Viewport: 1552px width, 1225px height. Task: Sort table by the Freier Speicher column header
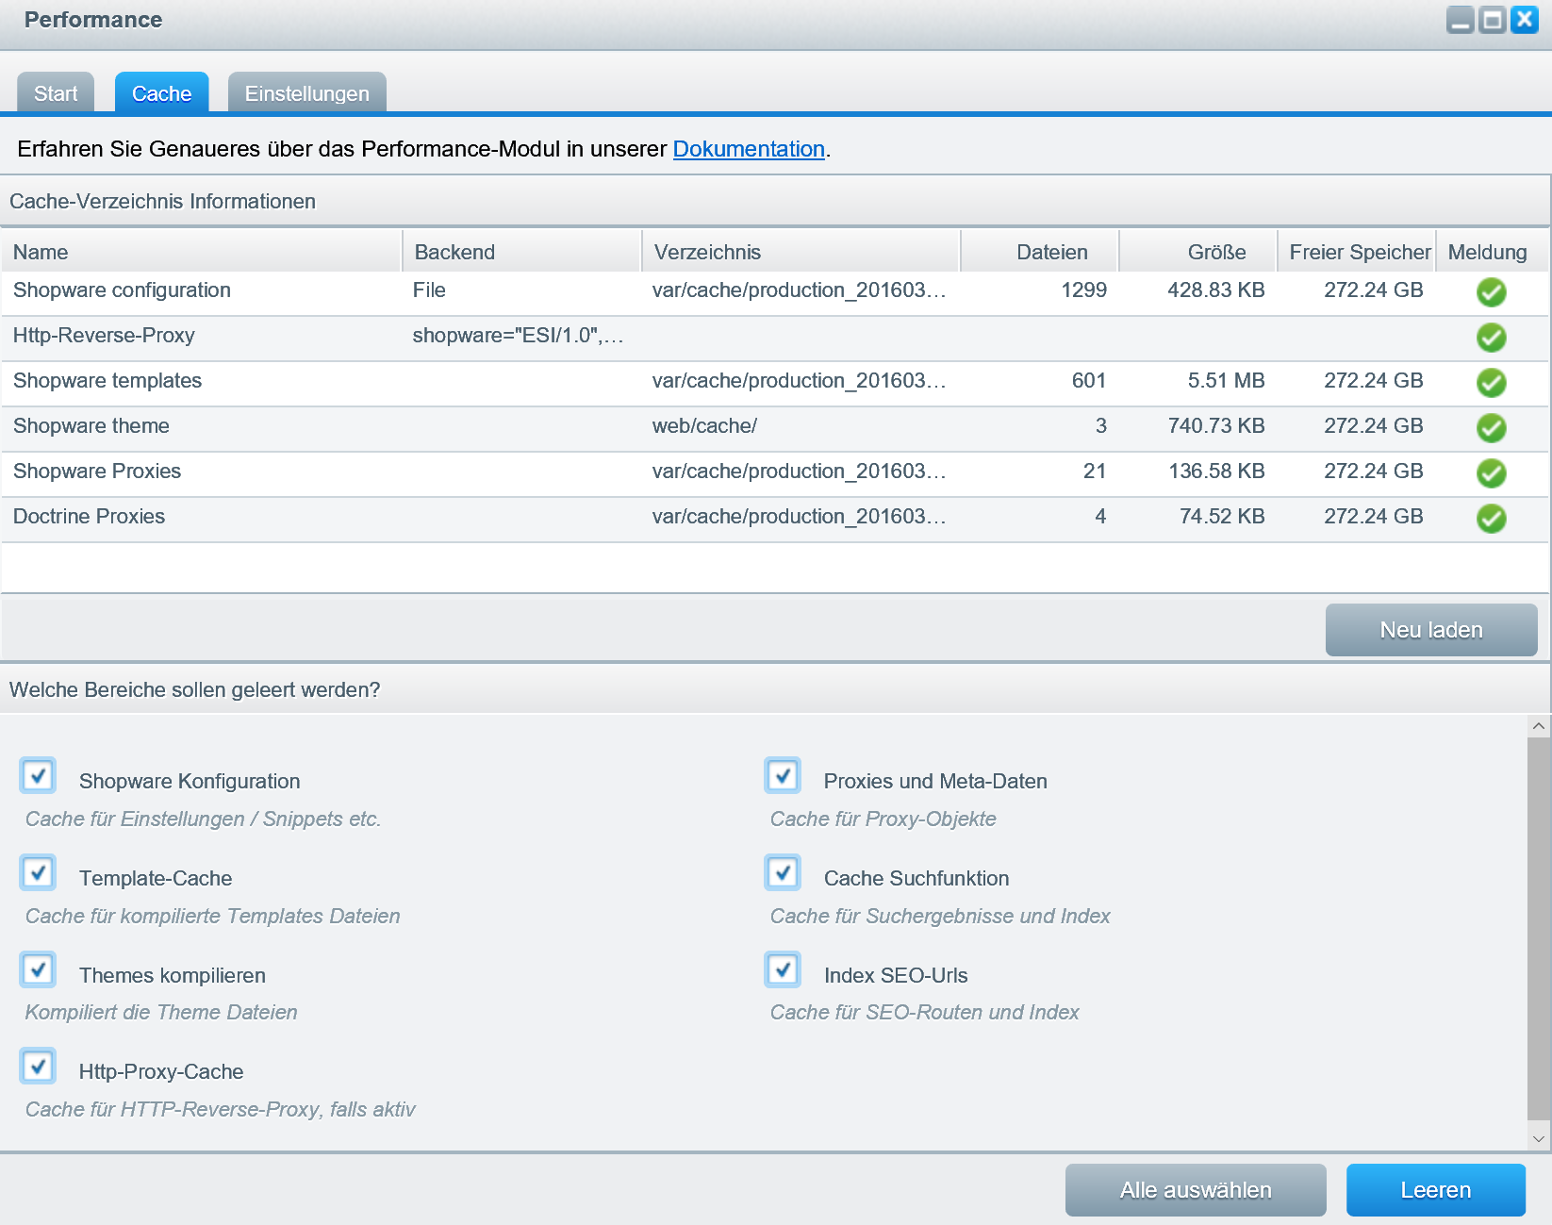(x=1357, y=252)
